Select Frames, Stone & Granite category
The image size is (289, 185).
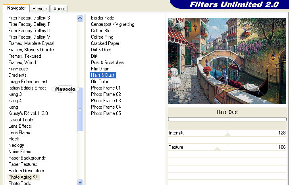pyautogui.click(x=31, y=50)
